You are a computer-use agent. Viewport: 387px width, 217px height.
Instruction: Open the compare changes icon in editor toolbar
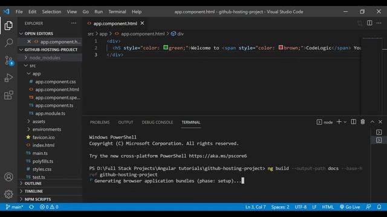360,23
